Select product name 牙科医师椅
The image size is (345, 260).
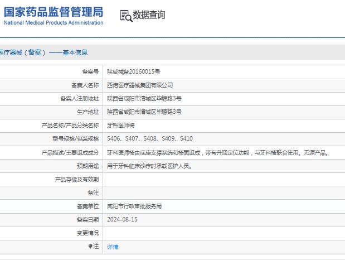click(x=120, y=126)
